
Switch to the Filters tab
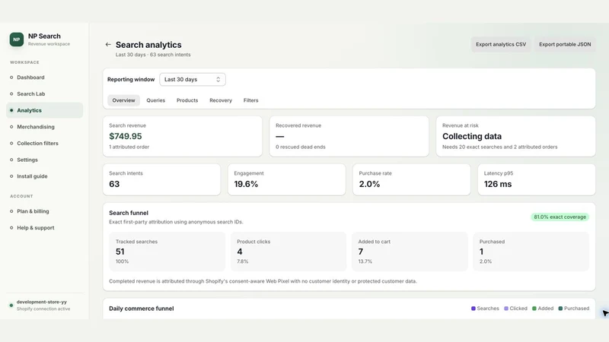pos(251,100)
